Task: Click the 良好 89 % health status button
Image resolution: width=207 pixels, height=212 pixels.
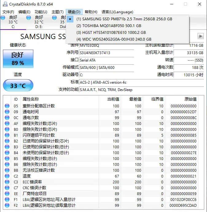Action: (x=18, y=59)
